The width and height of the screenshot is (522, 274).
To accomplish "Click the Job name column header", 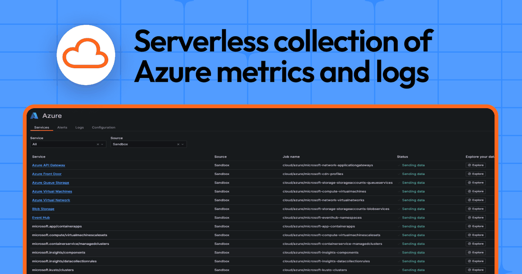I will 291,157.
